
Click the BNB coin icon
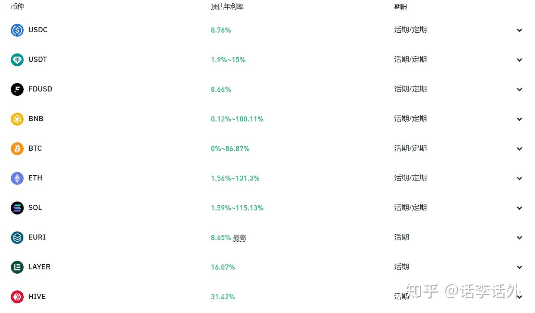pyautogui.click(x=17, y=119)
